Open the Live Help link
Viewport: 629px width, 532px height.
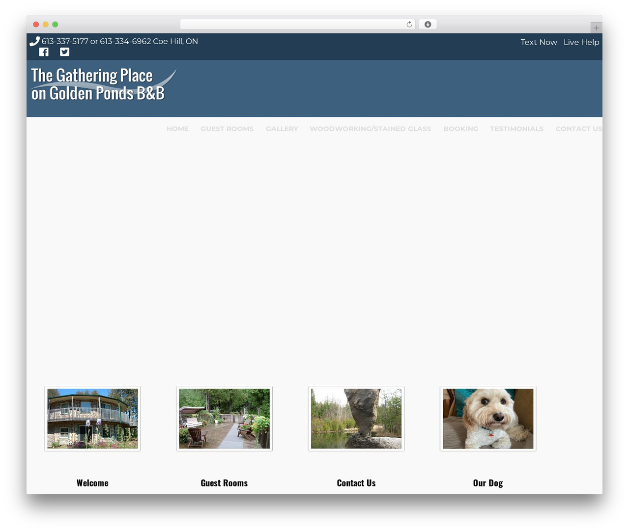click(x=581, y=42)
